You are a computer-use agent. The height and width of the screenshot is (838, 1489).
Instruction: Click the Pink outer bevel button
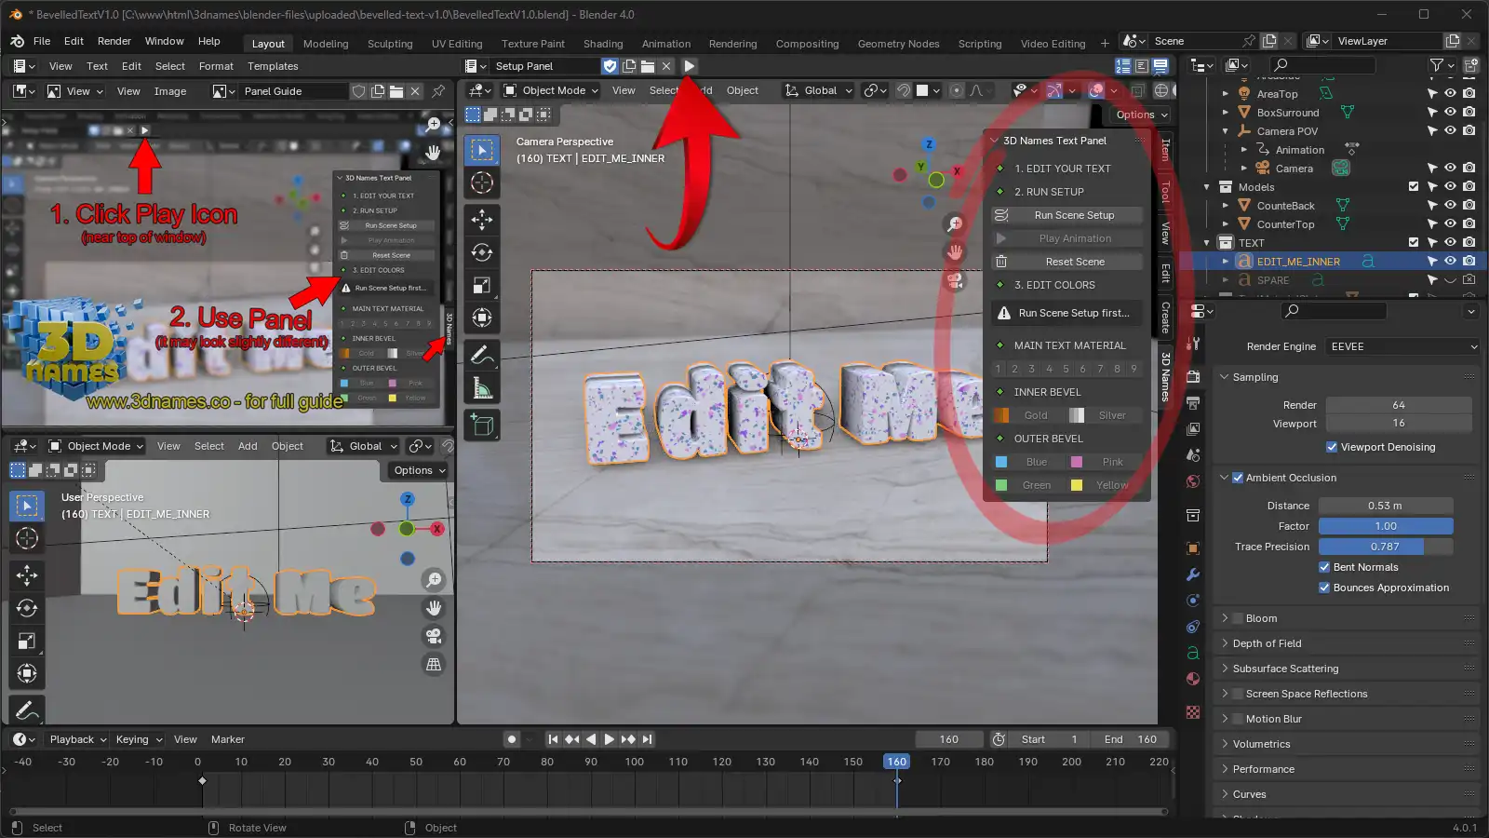[x=1105, y=462]
